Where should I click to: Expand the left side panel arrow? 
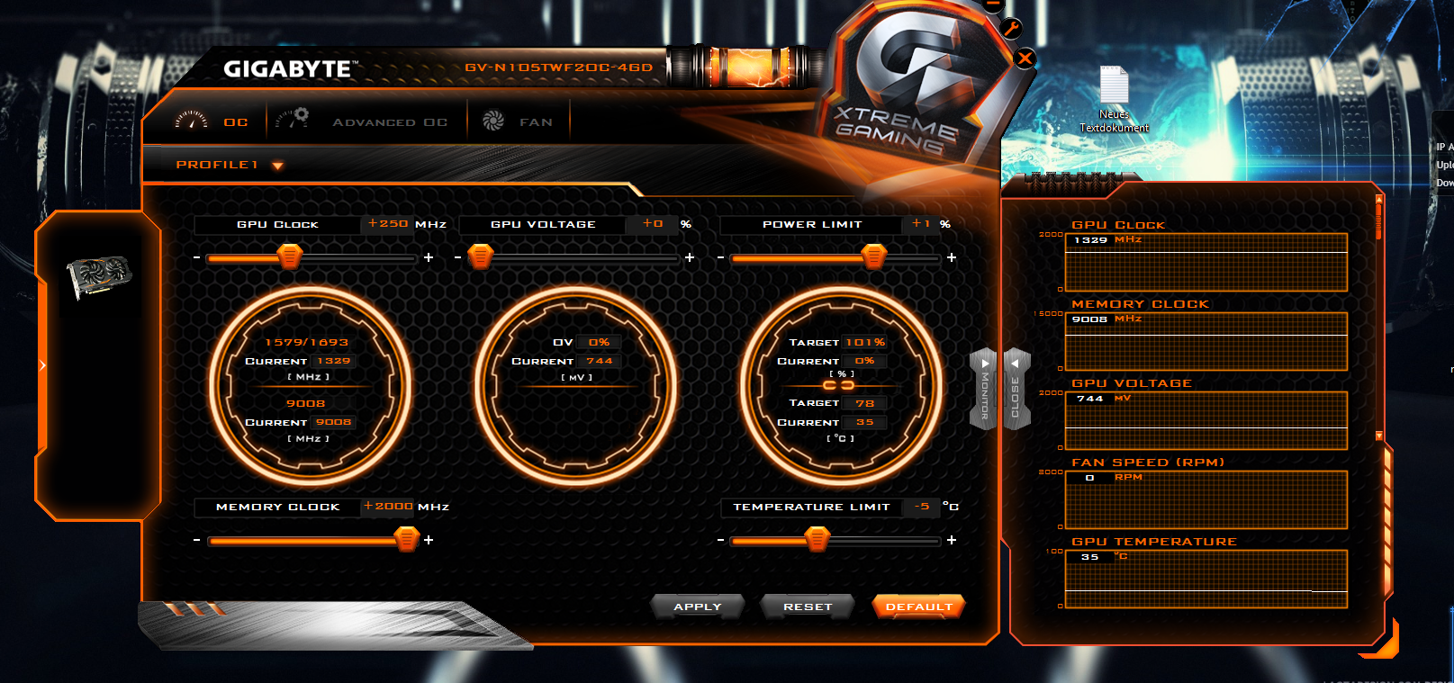click(x=42, y=365)
